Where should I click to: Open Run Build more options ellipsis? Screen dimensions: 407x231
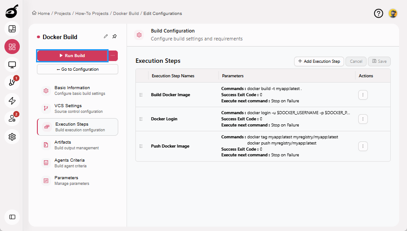tap(113, 55)
